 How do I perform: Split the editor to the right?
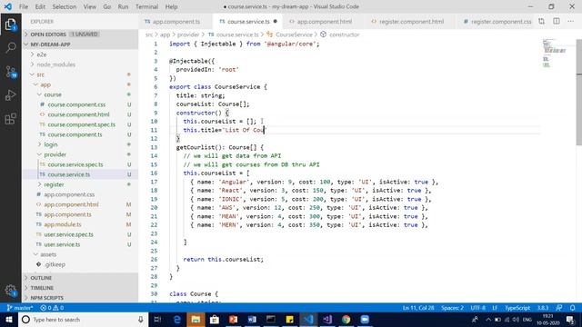pos(557,22)
